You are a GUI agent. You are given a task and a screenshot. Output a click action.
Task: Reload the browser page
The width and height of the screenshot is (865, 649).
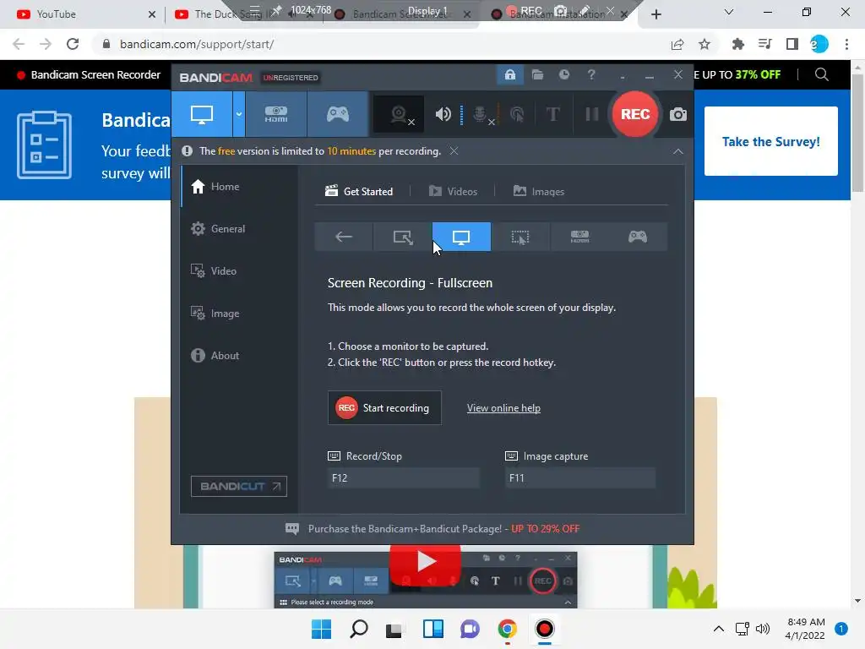(73, 44)
